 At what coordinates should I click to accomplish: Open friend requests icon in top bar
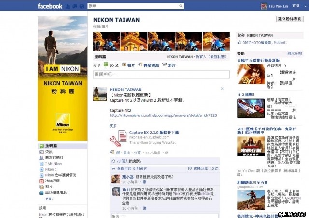[x=68, y=6]
